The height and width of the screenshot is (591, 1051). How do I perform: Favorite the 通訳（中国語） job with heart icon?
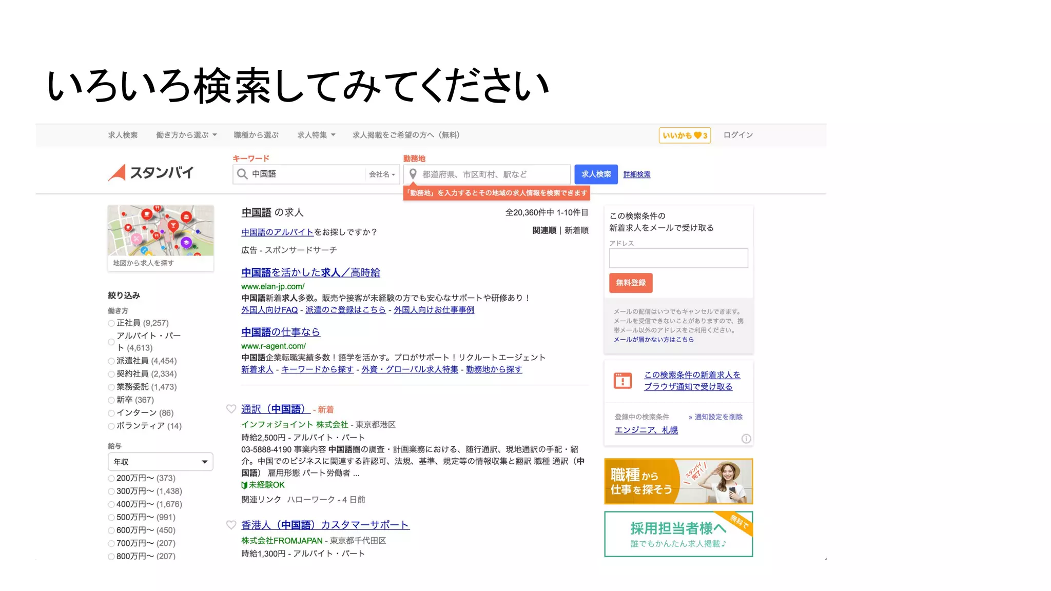coord(231,409)
